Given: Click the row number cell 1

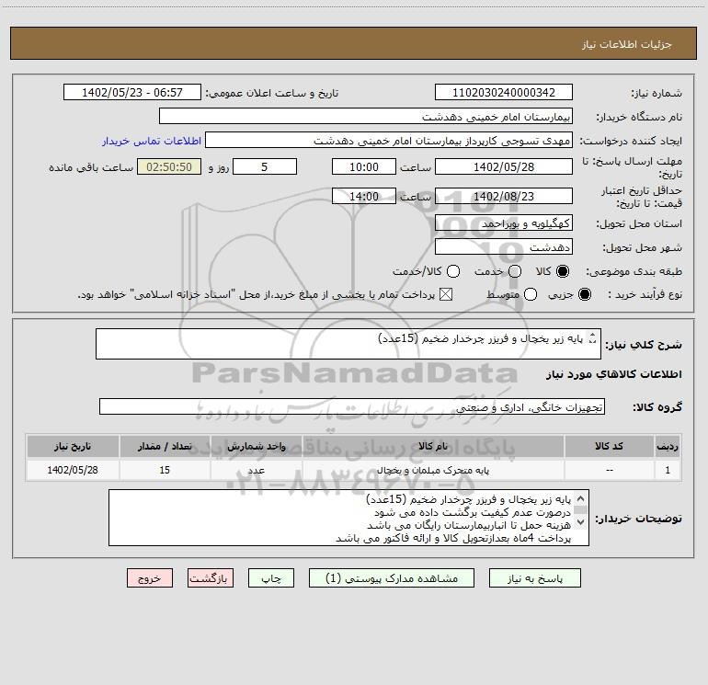Looking at the screenshot, I should tap(668, 470).
